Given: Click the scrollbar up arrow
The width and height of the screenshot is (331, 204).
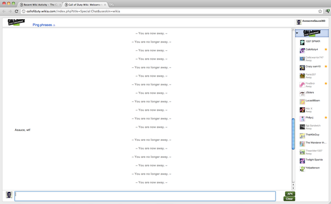Looking at the screenshot, I should (x=293, y=185).
